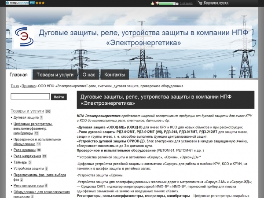This screenshot has height=198, width=264.
Task: Open the Таймеры category
Action: click(20, 162)
